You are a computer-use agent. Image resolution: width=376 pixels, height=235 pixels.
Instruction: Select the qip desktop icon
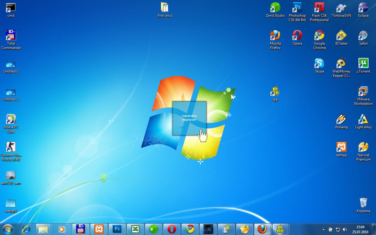[275, 94]
